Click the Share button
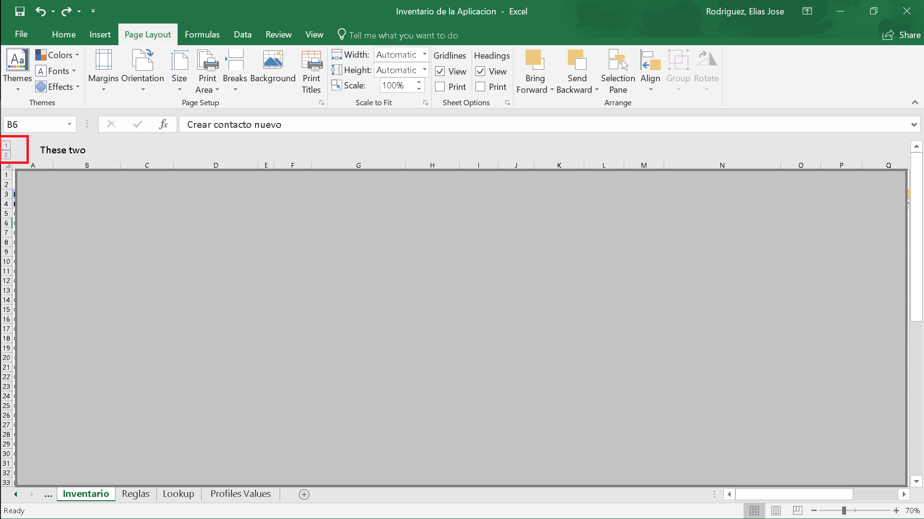Image resolution: width=924 pixels, height=519 pixels. tap(901, 35)
